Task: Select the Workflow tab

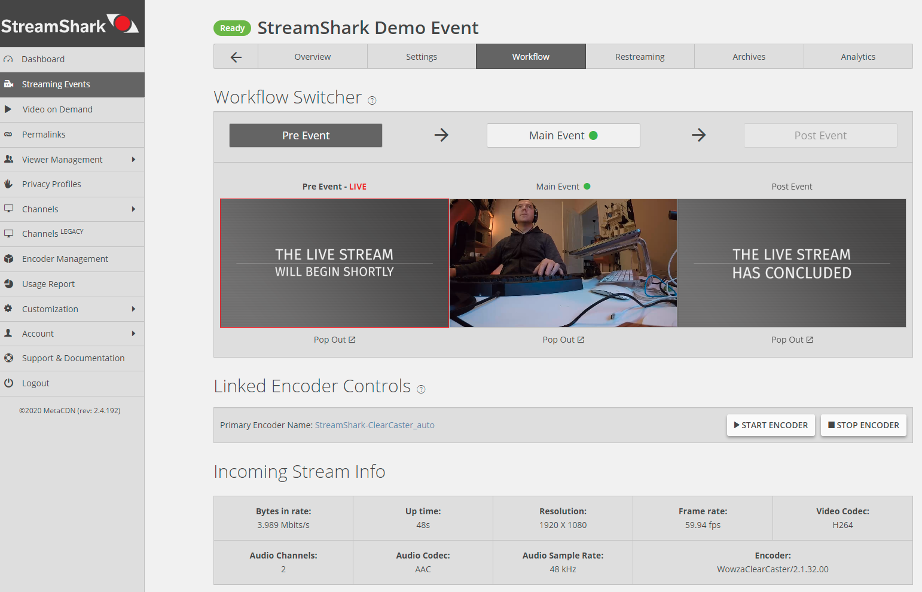Action: (531, 57)
